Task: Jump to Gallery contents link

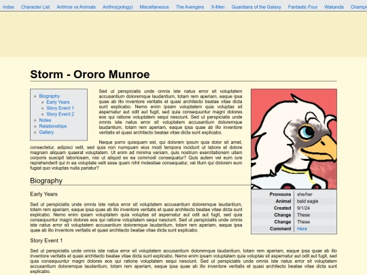Action: tap(46, 132)
